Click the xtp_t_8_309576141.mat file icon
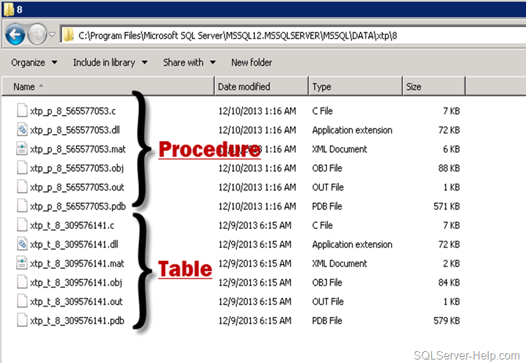Image resolution: width=526 pixels, height=363 pixels. click(x=22, y=263)
